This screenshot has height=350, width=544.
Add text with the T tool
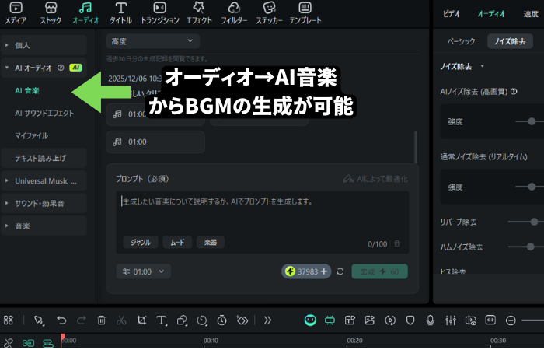(162, 320)
